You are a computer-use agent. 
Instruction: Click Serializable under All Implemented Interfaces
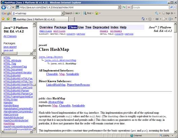point(73,74)
